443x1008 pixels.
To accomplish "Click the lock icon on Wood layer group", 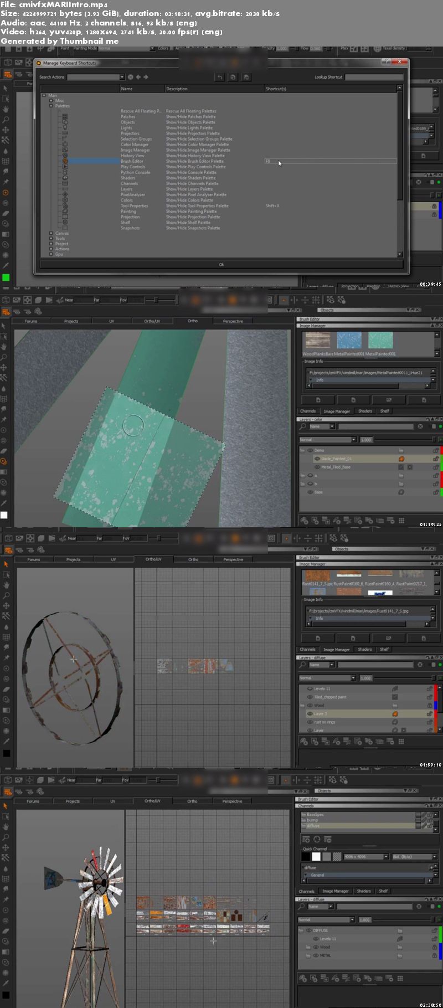I will 434,947.
